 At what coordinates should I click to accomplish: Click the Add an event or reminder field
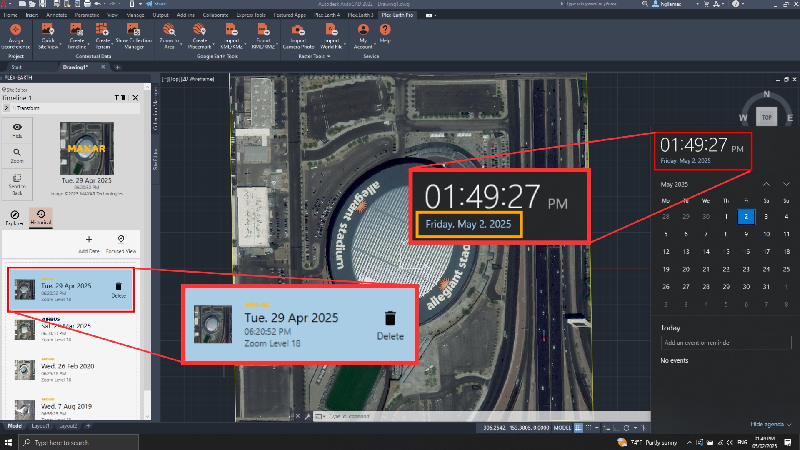[726, 342]
